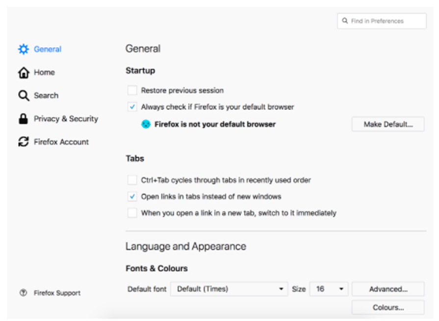
Task: Click the Home house icon
Action: (x=23, y=73)
